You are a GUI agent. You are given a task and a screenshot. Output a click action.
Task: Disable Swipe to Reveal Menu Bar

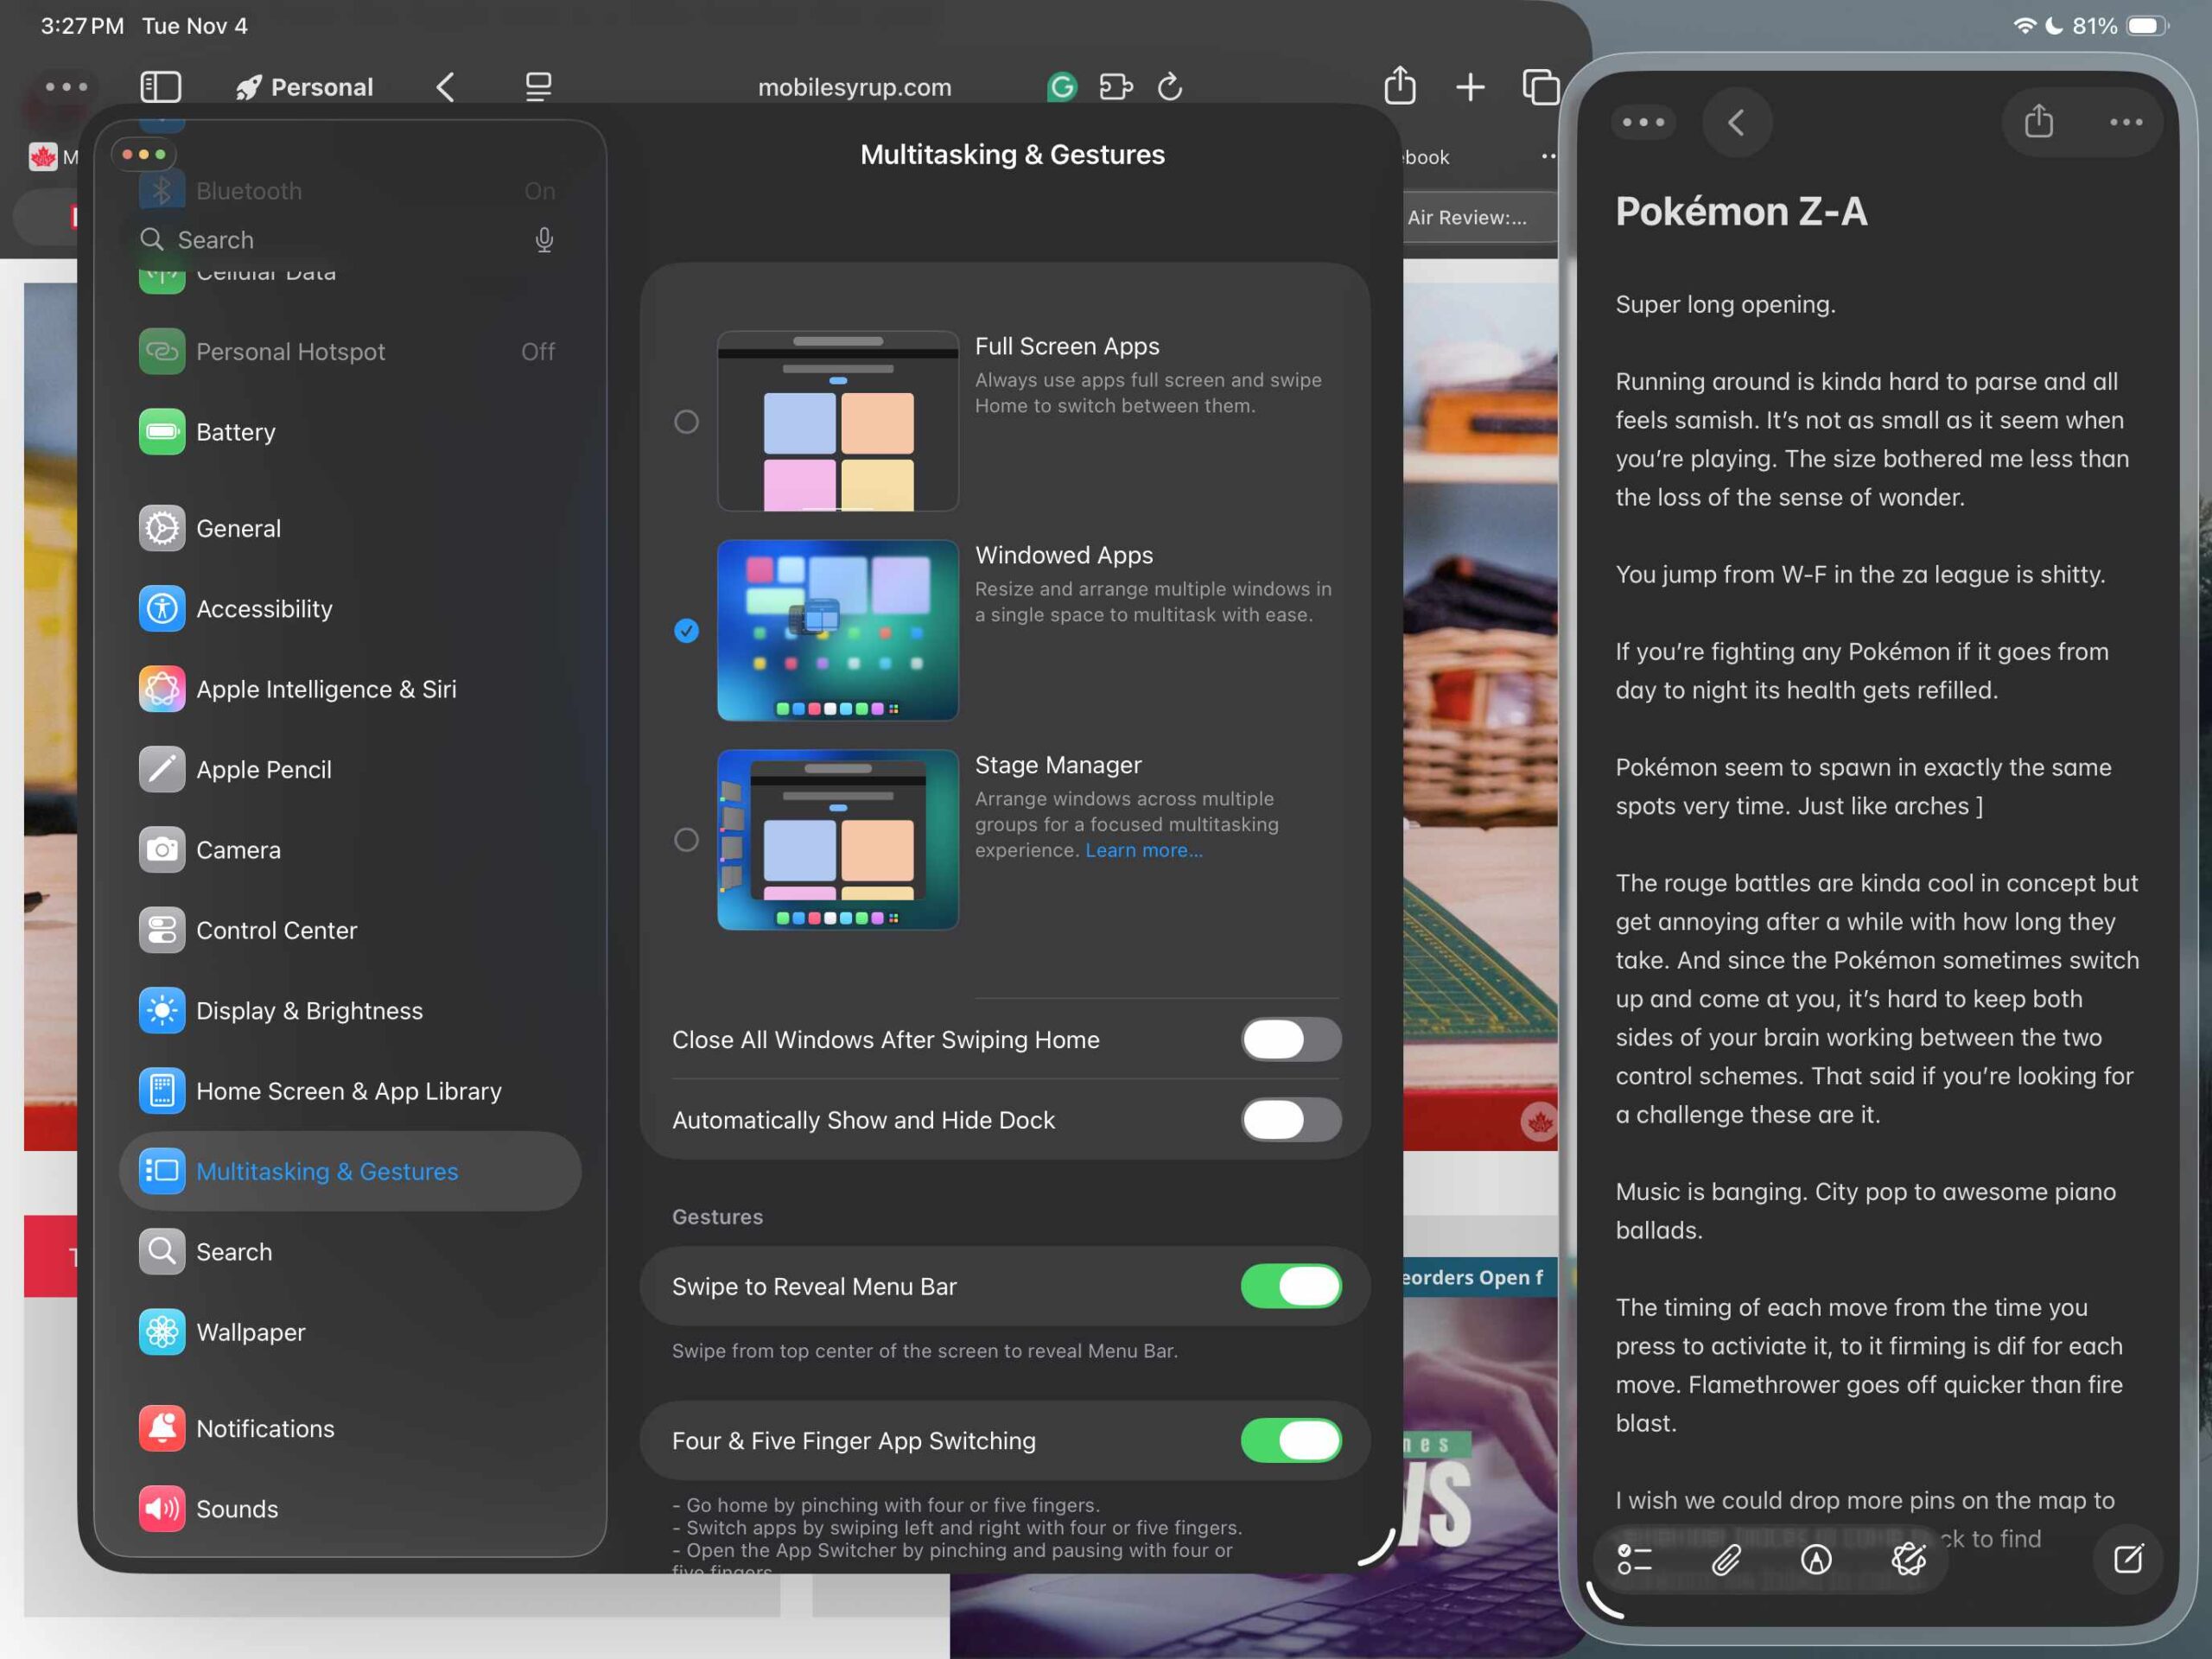click(1290, 1286)
